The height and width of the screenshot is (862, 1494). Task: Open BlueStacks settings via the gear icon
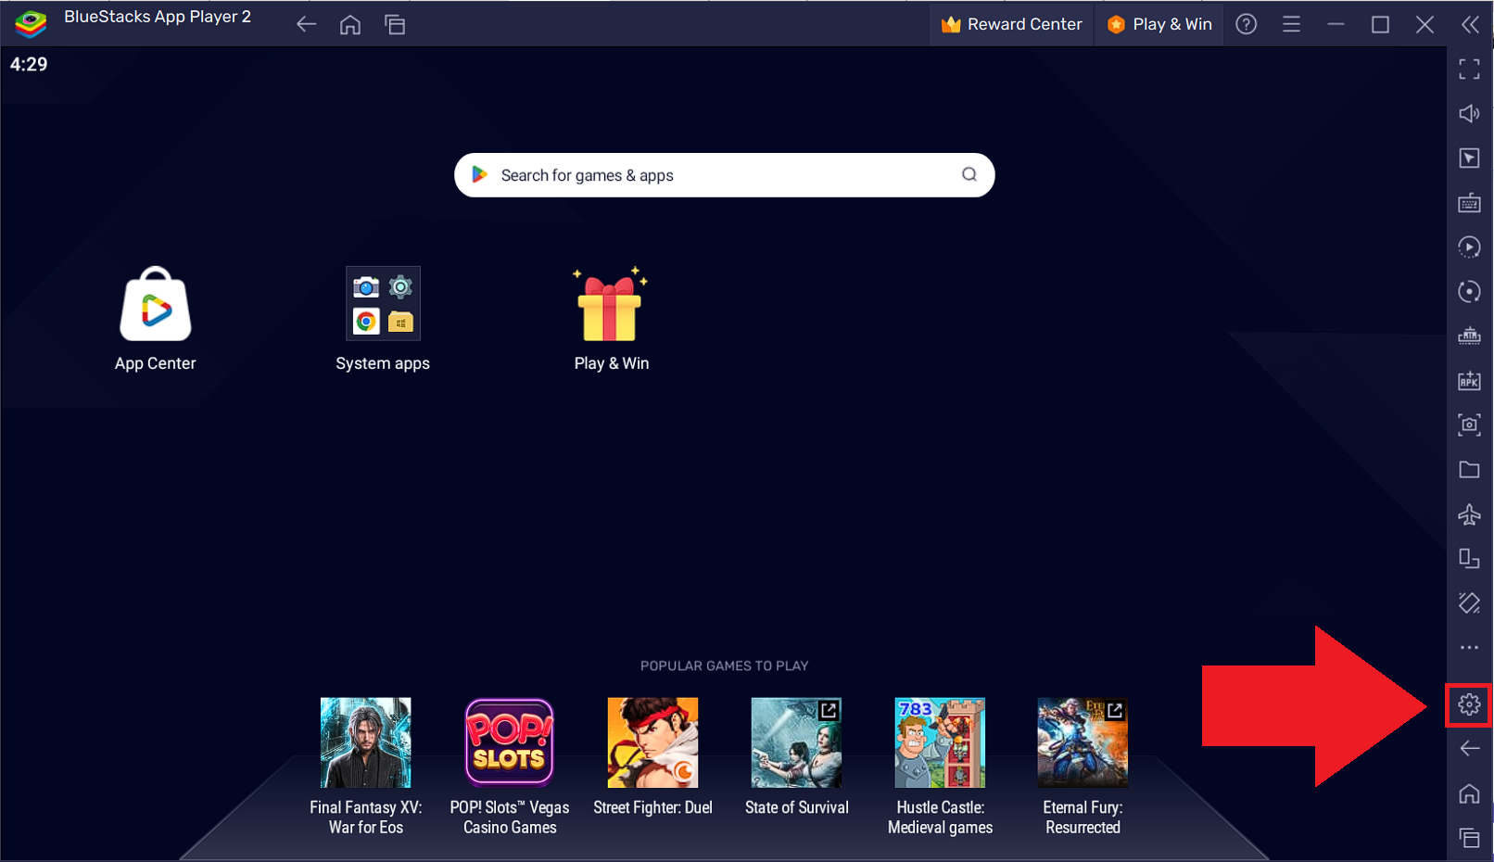[1469, 705]
